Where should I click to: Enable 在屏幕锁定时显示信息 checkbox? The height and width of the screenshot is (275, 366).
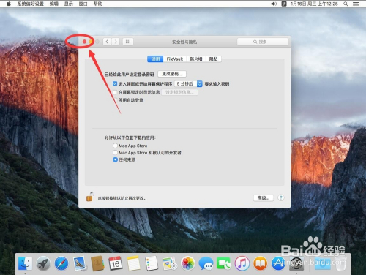coord(115,92)
